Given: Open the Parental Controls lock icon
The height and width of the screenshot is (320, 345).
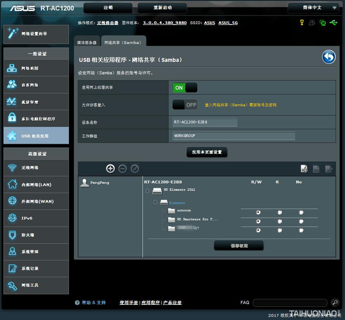Looking at the screenshot, I should (x=12, y=118).
